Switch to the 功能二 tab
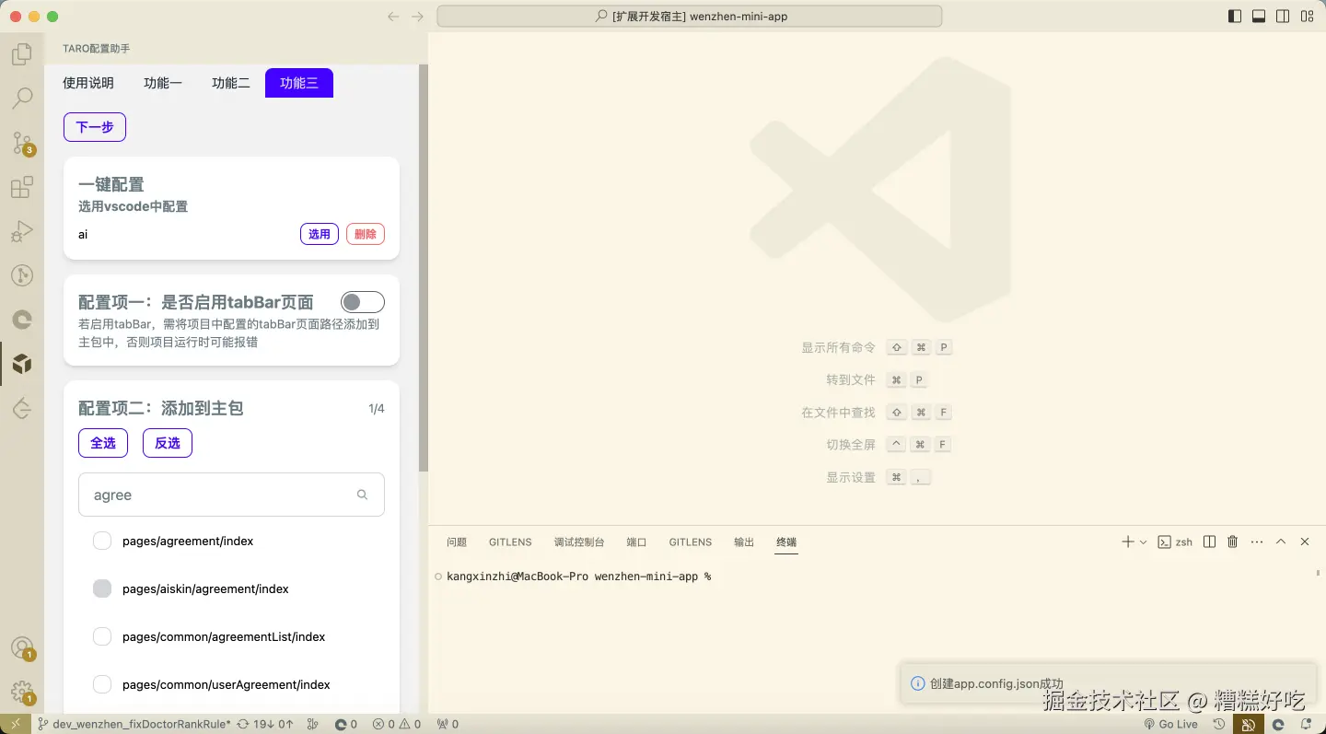Screen dimensions: 1326x734 (231, 83)
